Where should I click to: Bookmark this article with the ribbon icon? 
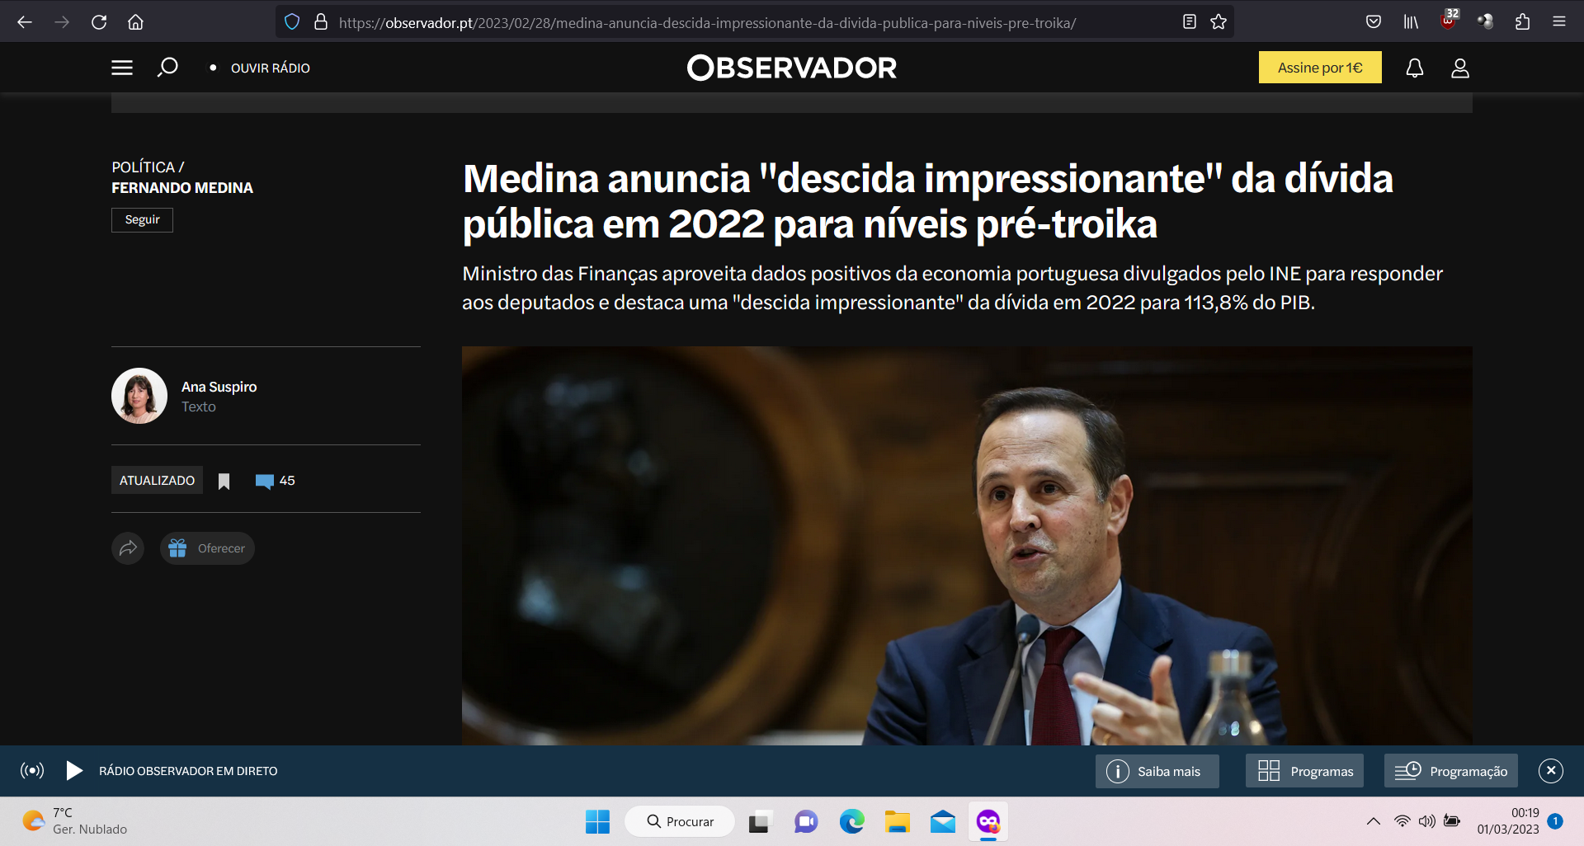click(224, 482)
